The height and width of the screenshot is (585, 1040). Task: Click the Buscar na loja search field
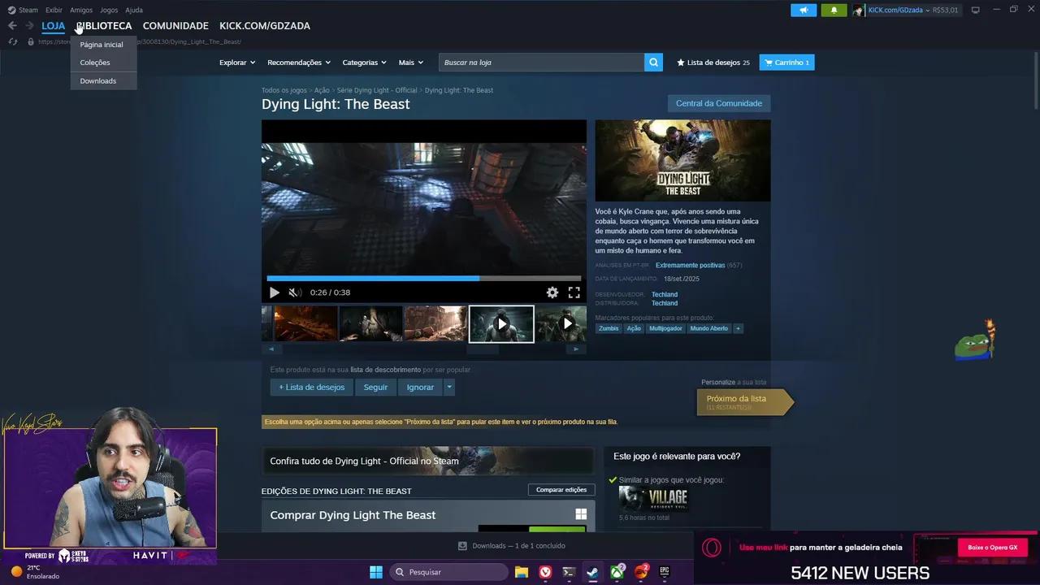coord(541,63)
